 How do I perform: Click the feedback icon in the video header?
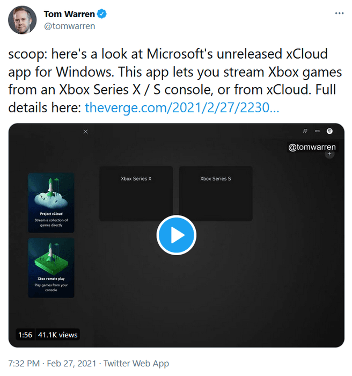(x=305, y=131)
